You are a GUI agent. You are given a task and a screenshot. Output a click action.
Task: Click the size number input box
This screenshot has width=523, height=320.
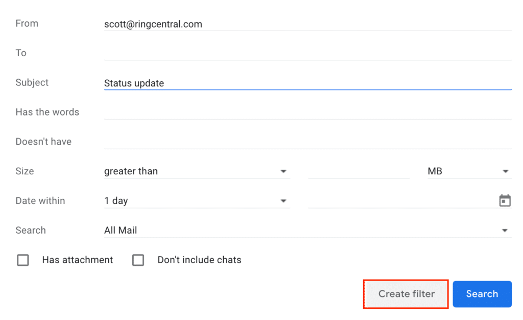pyautogui.click(x=359, y=172)
